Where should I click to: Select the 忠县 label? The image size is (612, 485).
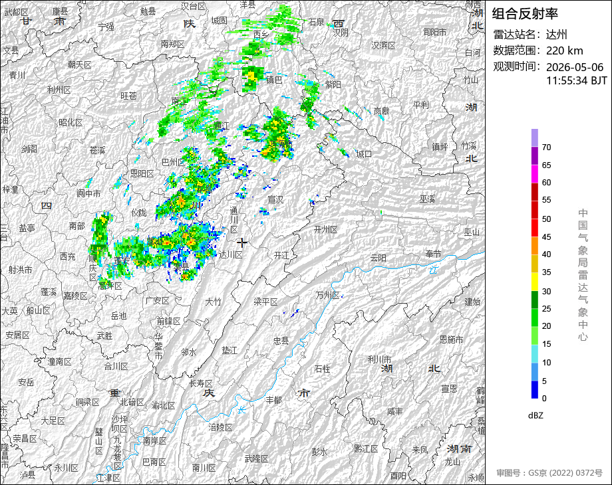pyautogui.click(x=281, y=341)
